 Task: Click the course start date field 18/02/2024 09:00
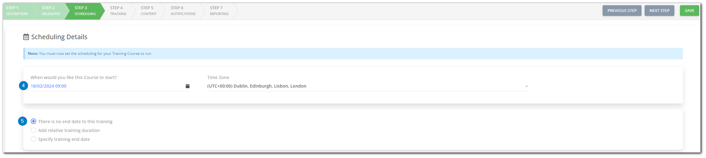(110, 86)
